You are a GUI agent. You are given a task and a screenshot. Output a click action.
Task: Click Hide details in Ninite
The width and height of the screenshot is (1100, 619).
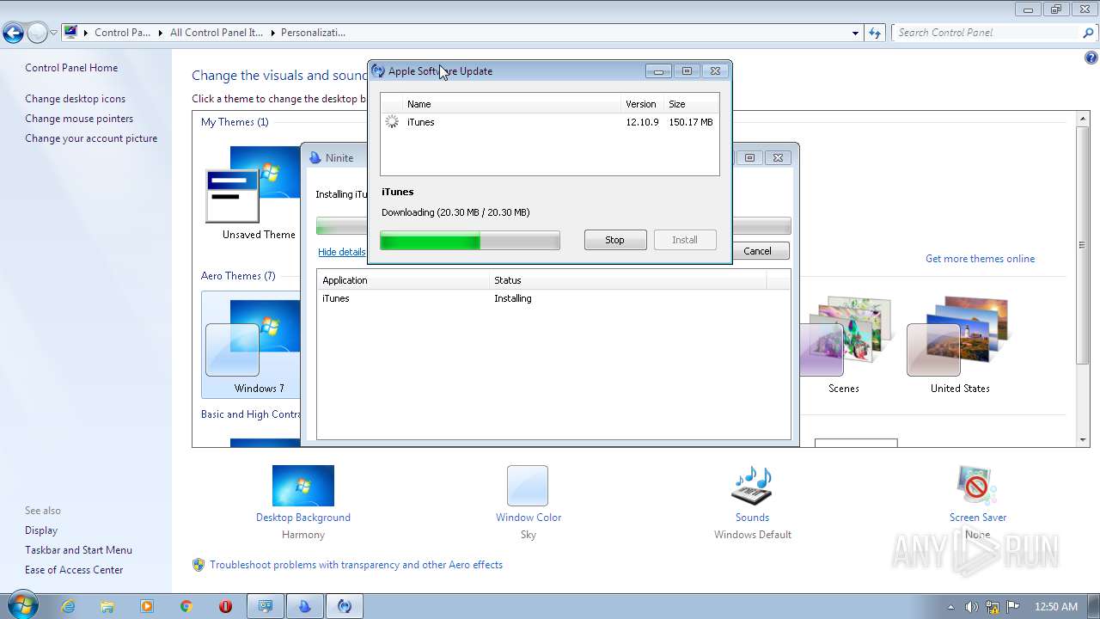[x=341, y=252]
